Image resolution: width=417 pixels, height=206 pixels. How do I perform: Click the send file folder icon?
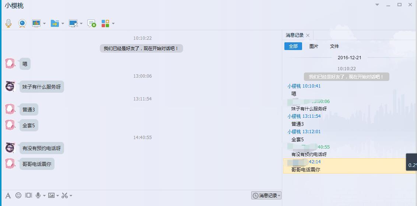pos(55,24)
